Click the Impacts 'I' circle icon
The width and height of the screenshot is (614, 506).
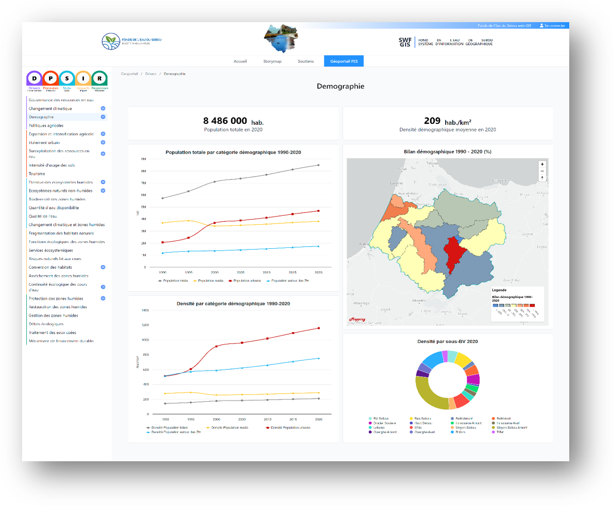[83, 79]
